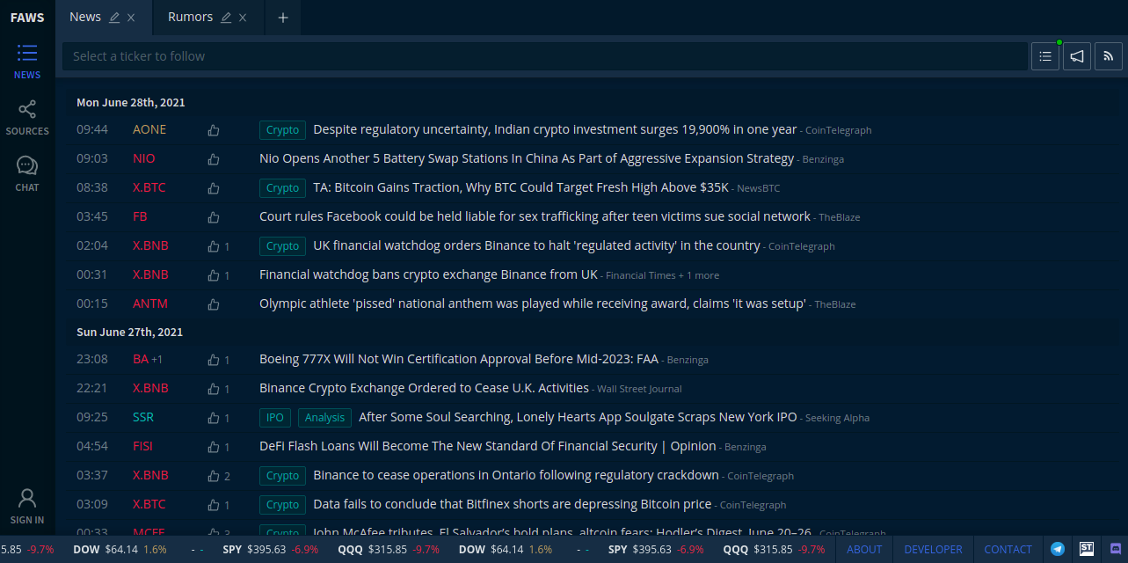Like the 08:38 X.BTC Bitcoin Gains Traction story
The width and height of the screenshot is (1128, 563).
(213, 188)
